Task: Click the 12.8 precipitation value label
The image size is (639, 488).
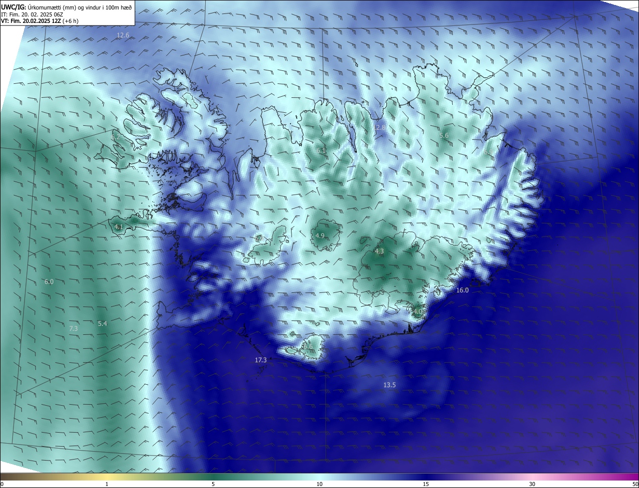Action: [x=379, y=128]
